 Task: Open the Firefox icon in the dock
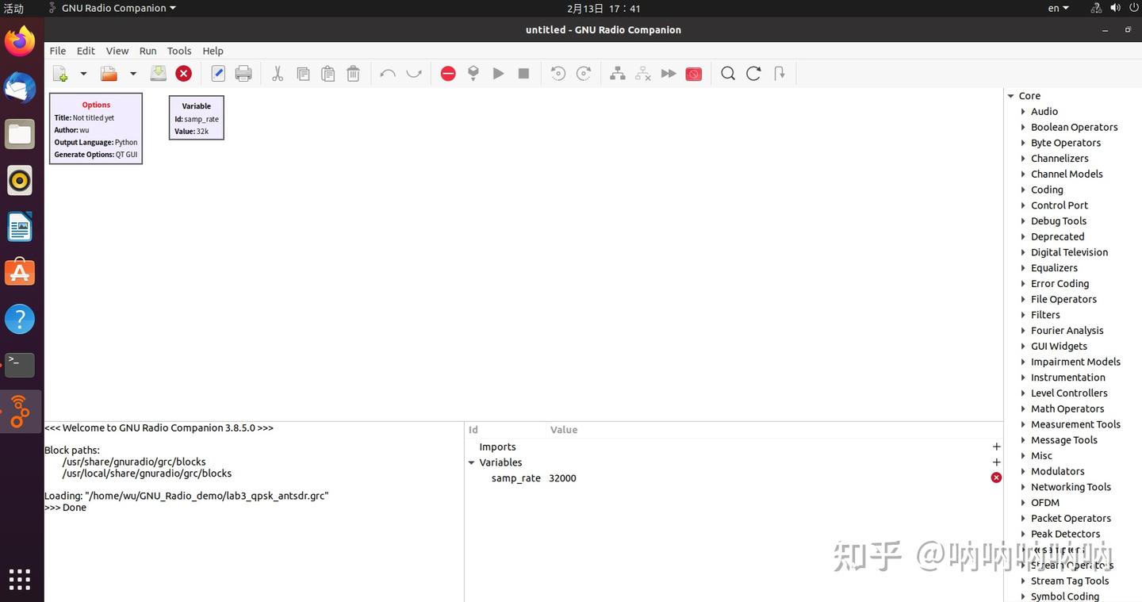19,40
